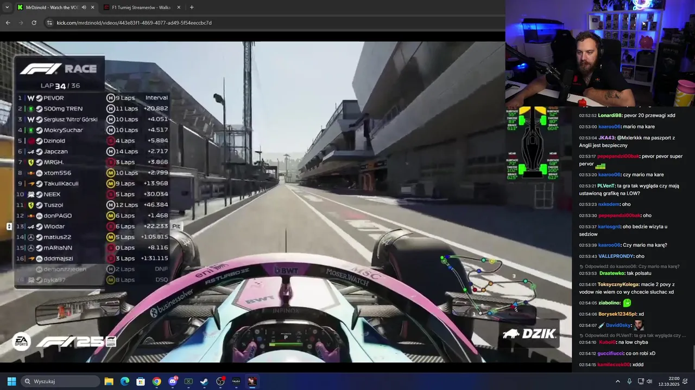
Task: Click chat username ziabolino
Action: click(609, 303)
